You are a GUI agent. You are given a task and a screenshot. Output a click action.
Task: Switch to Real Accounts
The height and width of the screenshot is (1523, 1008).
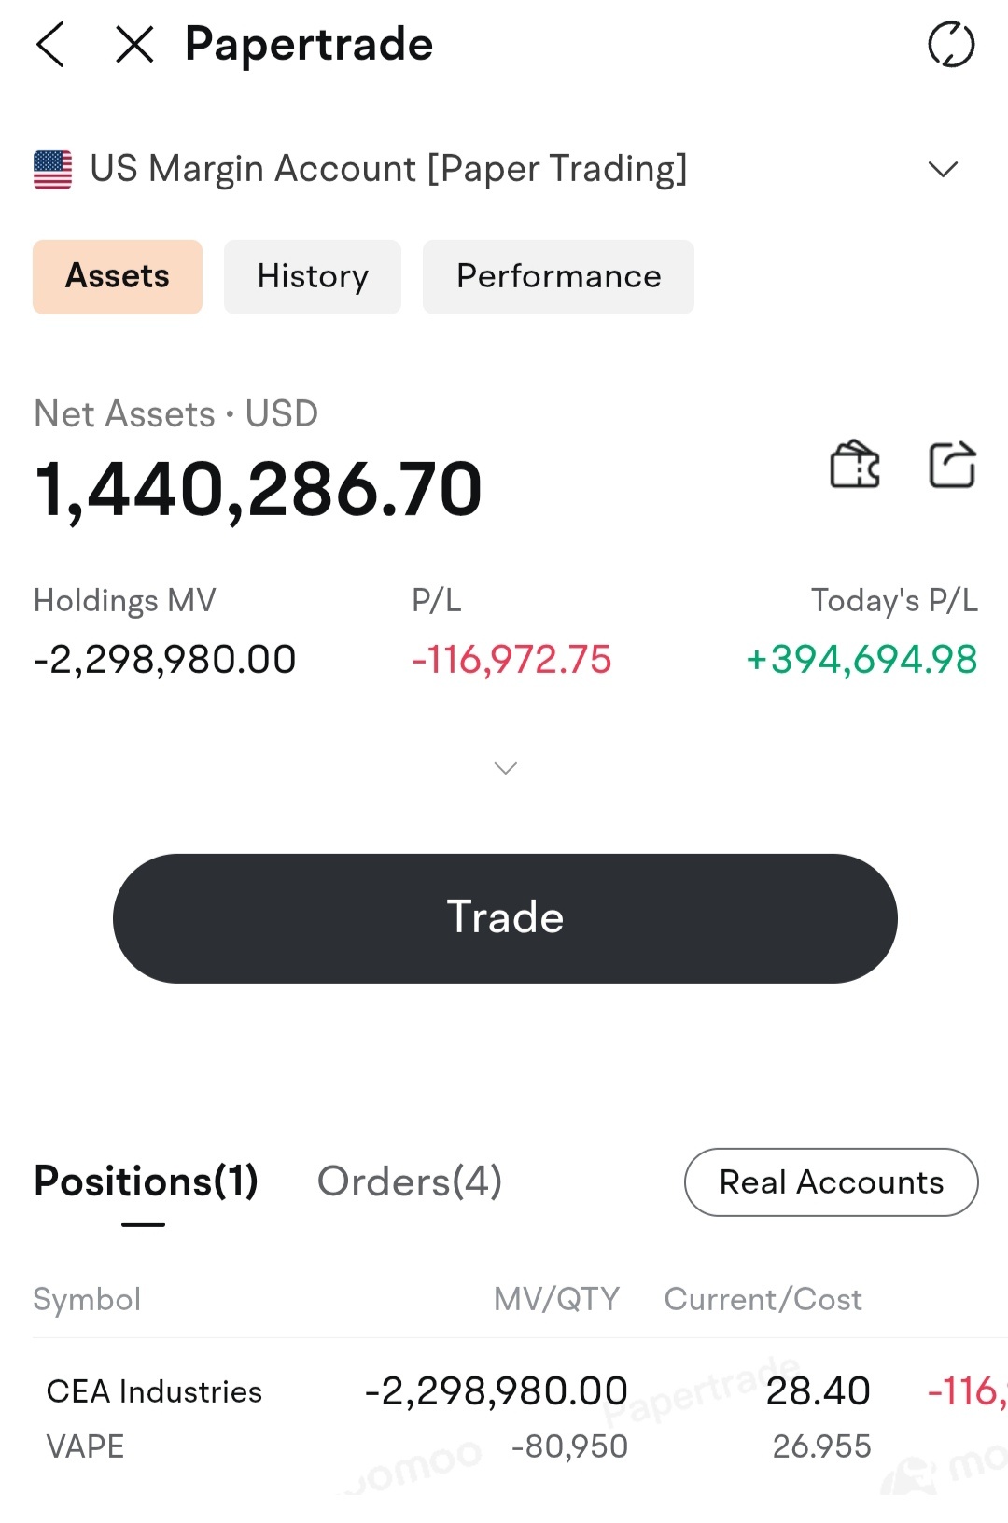tap(832, 1182)
